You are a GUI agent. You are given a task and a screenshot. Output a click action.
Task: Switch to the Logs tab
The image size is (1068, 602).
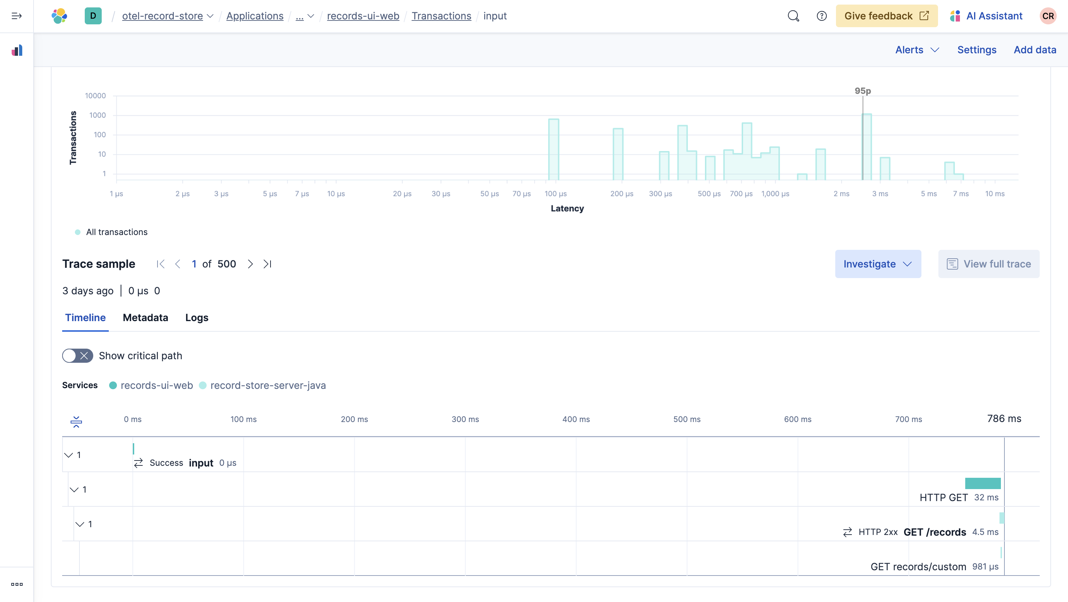tap(196, 317)
